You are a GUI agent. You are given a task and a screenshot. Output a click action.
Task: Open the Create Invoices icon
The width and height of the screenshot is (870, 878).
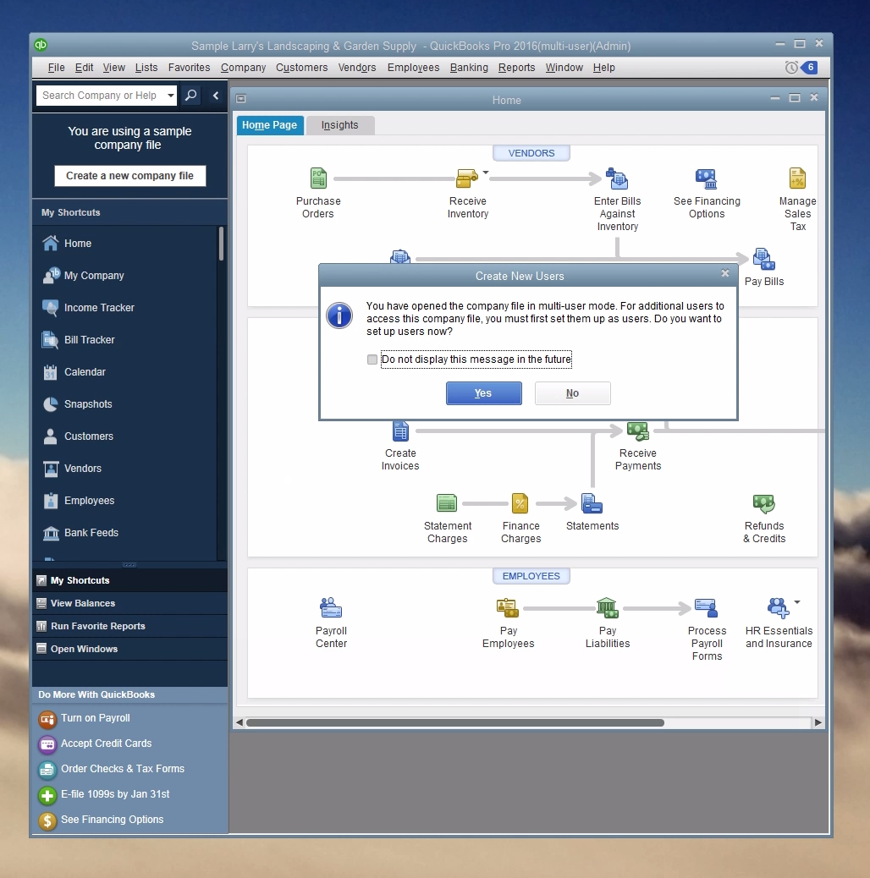point(400,431)
